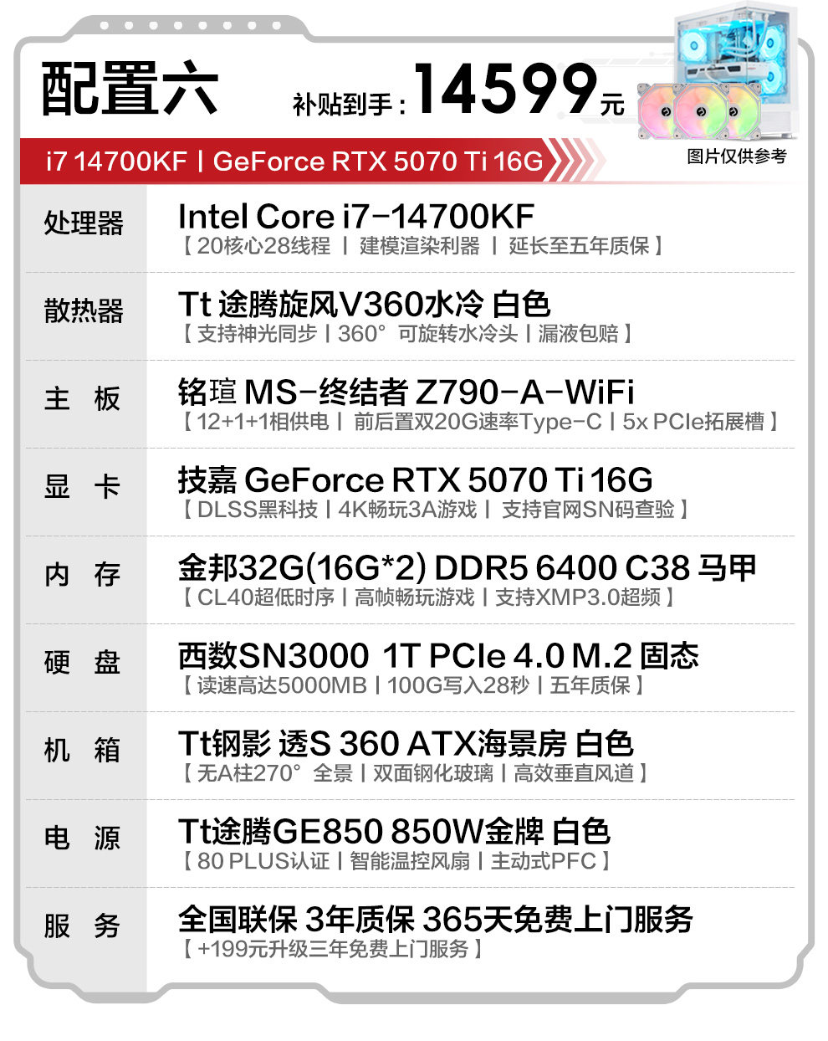Click 80 PLUS认证 description line
The width and height of the screenshot is (828, 1041).
click(x=396, y=861)
